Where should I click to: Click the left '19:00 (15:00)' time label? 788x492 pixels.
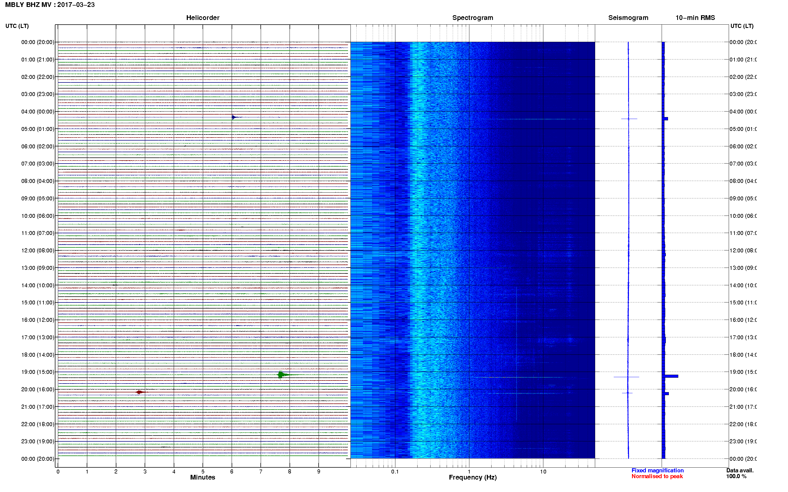(x=38, y=372)
